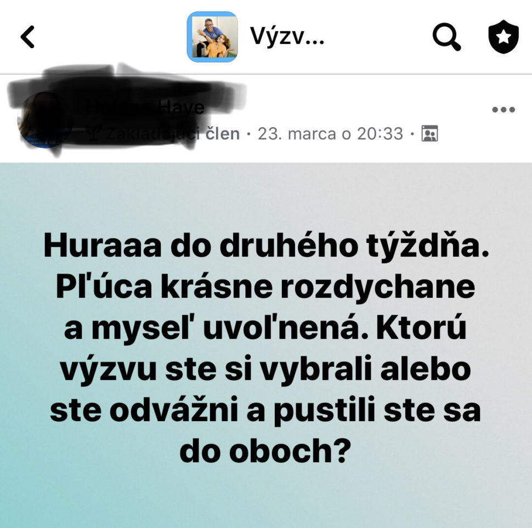Open the post timestamp '23. marca o 20:33'

click(330, 134)
